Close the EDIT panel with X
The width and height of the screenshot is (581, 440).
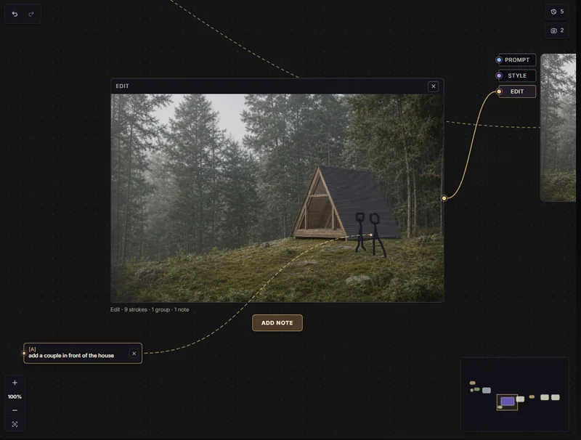(x=433, y=86)
